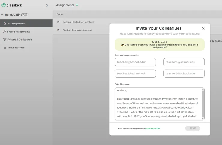
Task: Click the teacher3@school.edu email field
Action: (x=184, y=73)
